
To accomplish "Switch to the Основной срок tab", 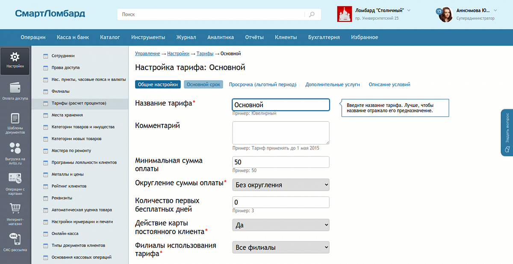I will tap(203, 85).
